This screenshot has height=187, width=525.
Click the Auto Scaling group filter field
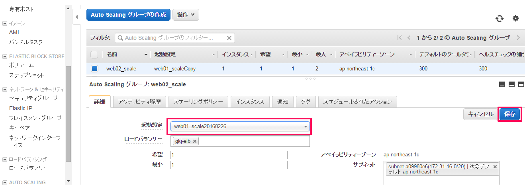coord(175,38)
